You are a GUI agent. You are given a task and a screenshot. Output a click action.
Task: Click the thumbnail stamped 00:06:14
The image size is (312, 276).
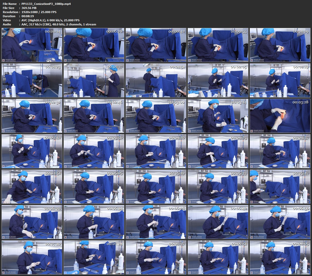click(94, 222)
